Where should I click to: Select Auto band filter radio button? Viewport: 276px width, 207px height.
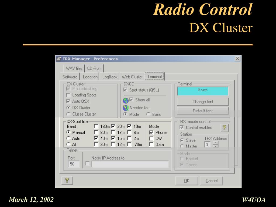(68, 138)
